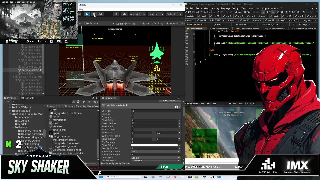Step one frame forward in Unity

coord(100,14)
